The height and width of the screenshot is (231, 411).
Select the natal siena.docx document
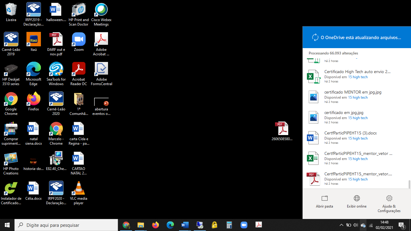34,133
